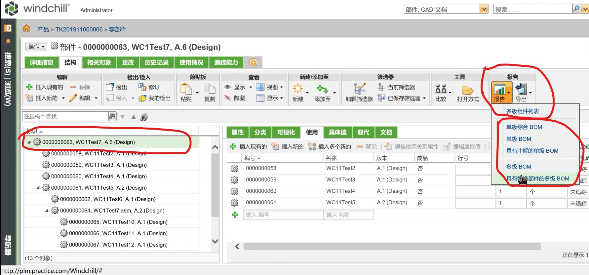Click the 输入 编号 input field
Image resolution: width=589 pixels, height=275 pixels.
[x=283, y=215]
